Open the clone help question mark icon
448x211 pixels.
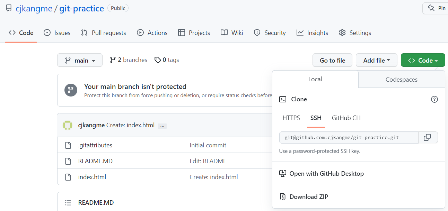pyautogui.click(x=434, y=99)
